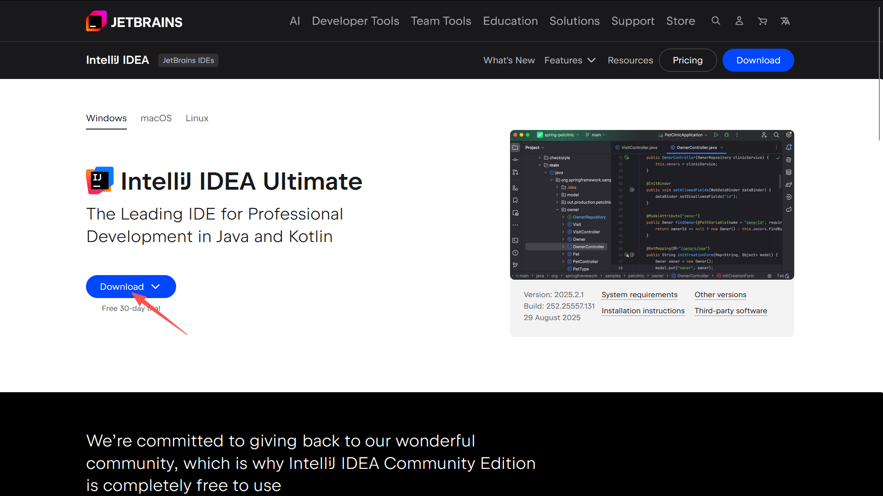The height and width of the screenshot is (496, 883).
Task: Click the IDE screenshot settings gear icon
Action: pyautogui.click(x=789, y=135)
